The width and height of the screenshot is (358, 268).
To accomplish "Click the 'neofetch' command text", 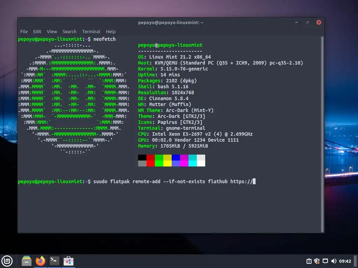I will (x=104, y=39).
